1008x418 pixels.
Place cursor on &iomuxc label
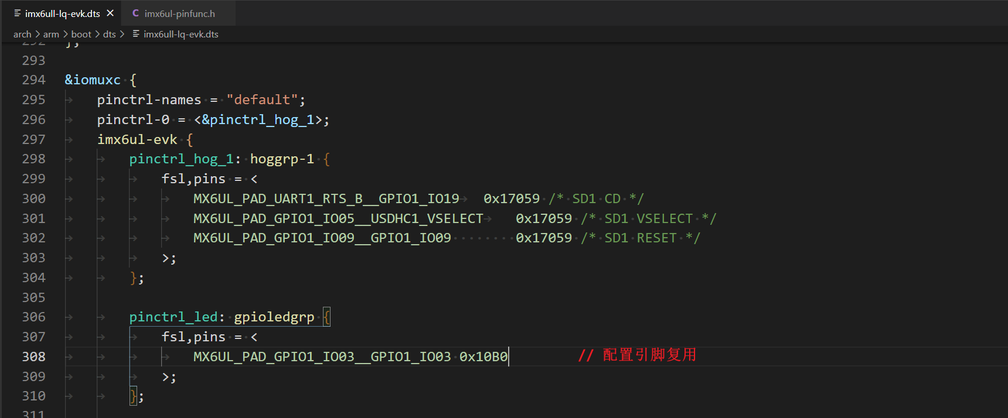[x=93, y=80]
